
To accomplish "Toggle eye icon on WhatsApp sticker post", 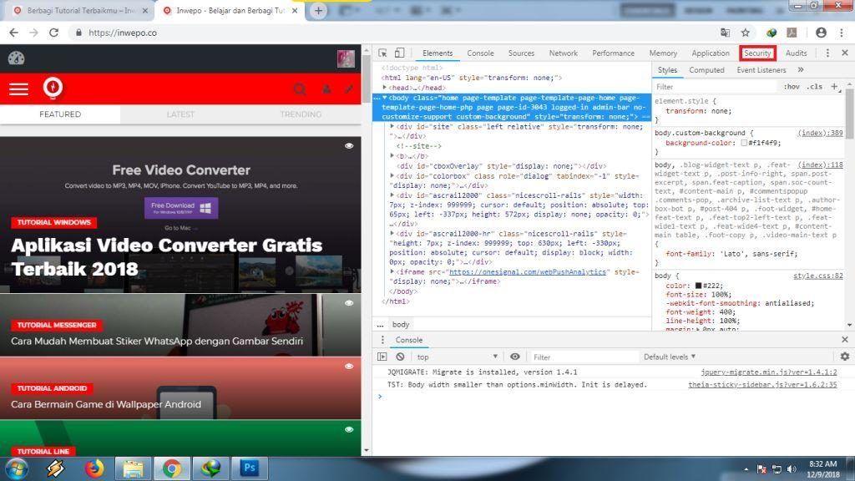I will pyautogui.click(x=349, y=302).
